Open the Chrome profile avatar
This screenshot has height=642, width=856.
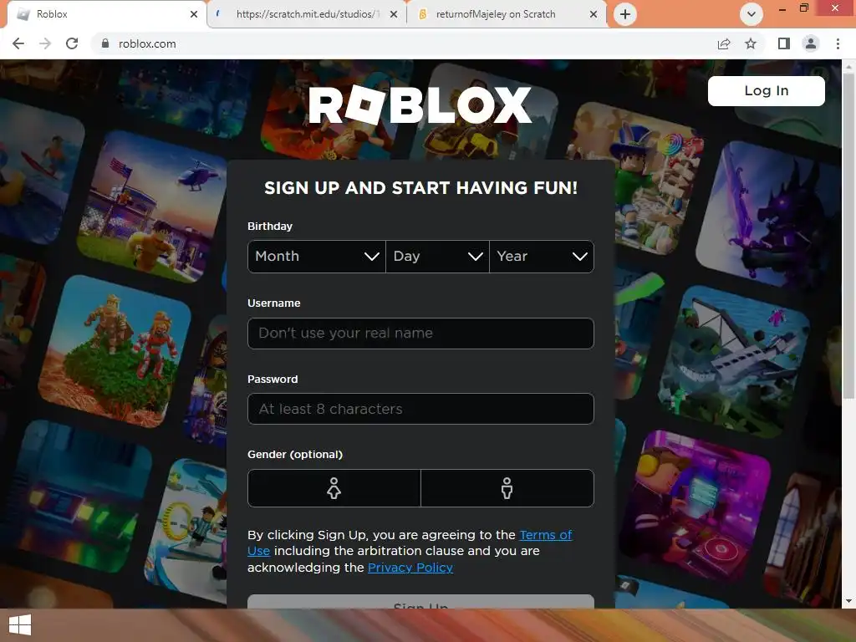[811, 43]
